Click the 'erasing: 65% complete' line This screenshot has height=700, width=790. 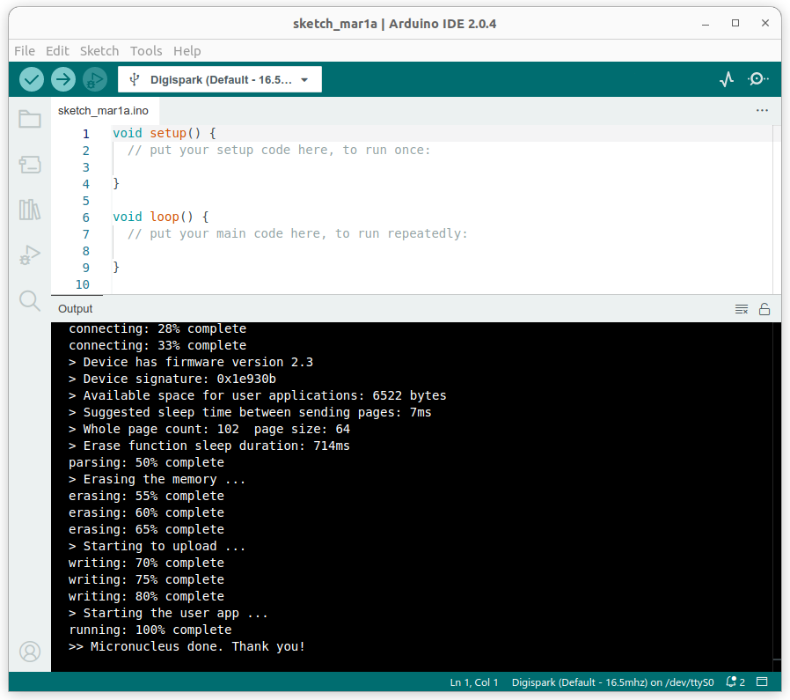click(x=146, y=529)
